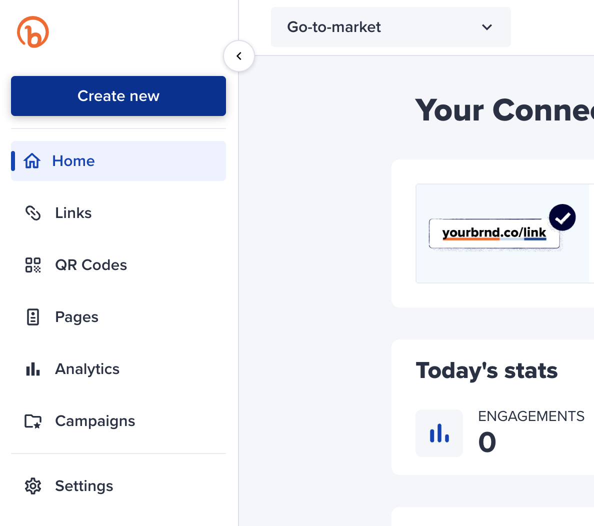The height and width of the screenshot is (526, 594).
Task: Click the Engagements bar chart icon
Action: (x=439, y=433)
